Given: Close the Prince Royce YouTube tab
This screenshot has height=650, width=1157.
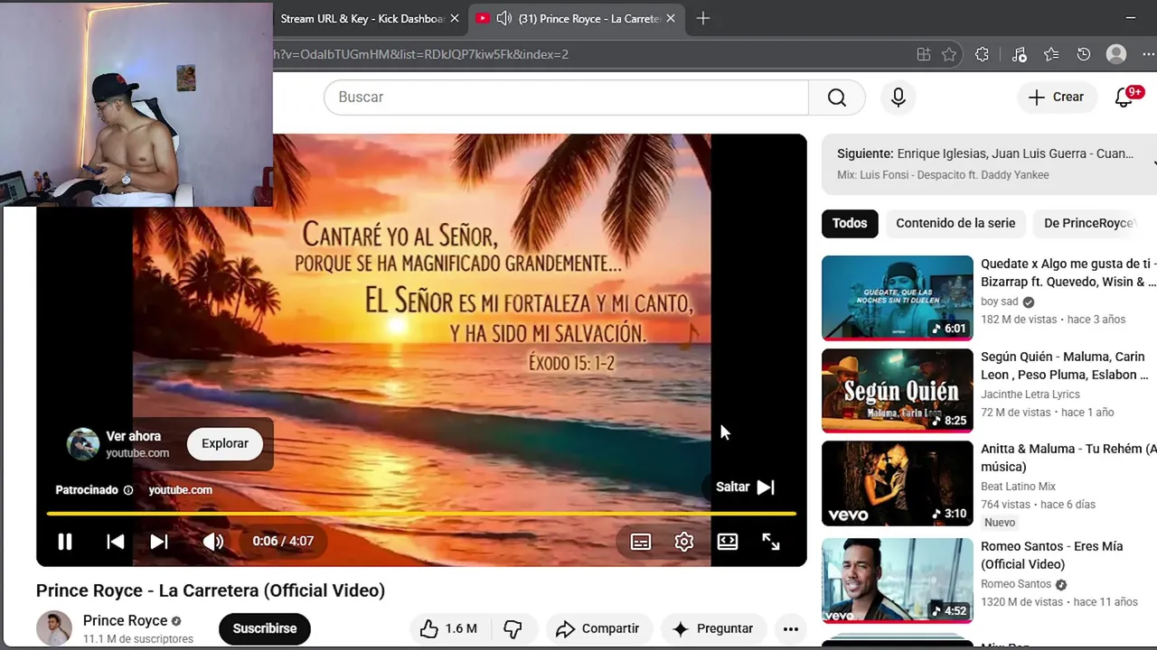Looking at the screenshot, I should tap(671, 18).
